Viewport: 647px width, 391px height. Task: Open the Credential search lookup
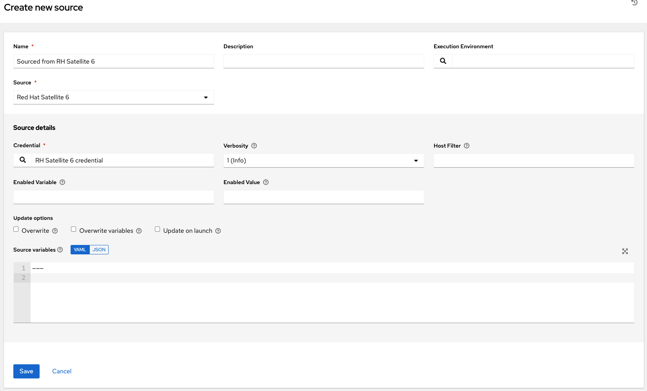[22, 160]
